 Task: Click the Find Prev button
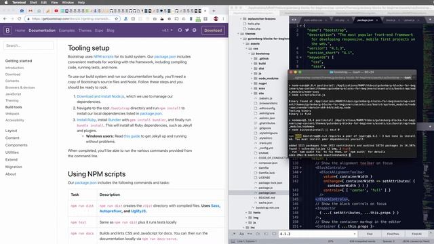click(393, 234)
